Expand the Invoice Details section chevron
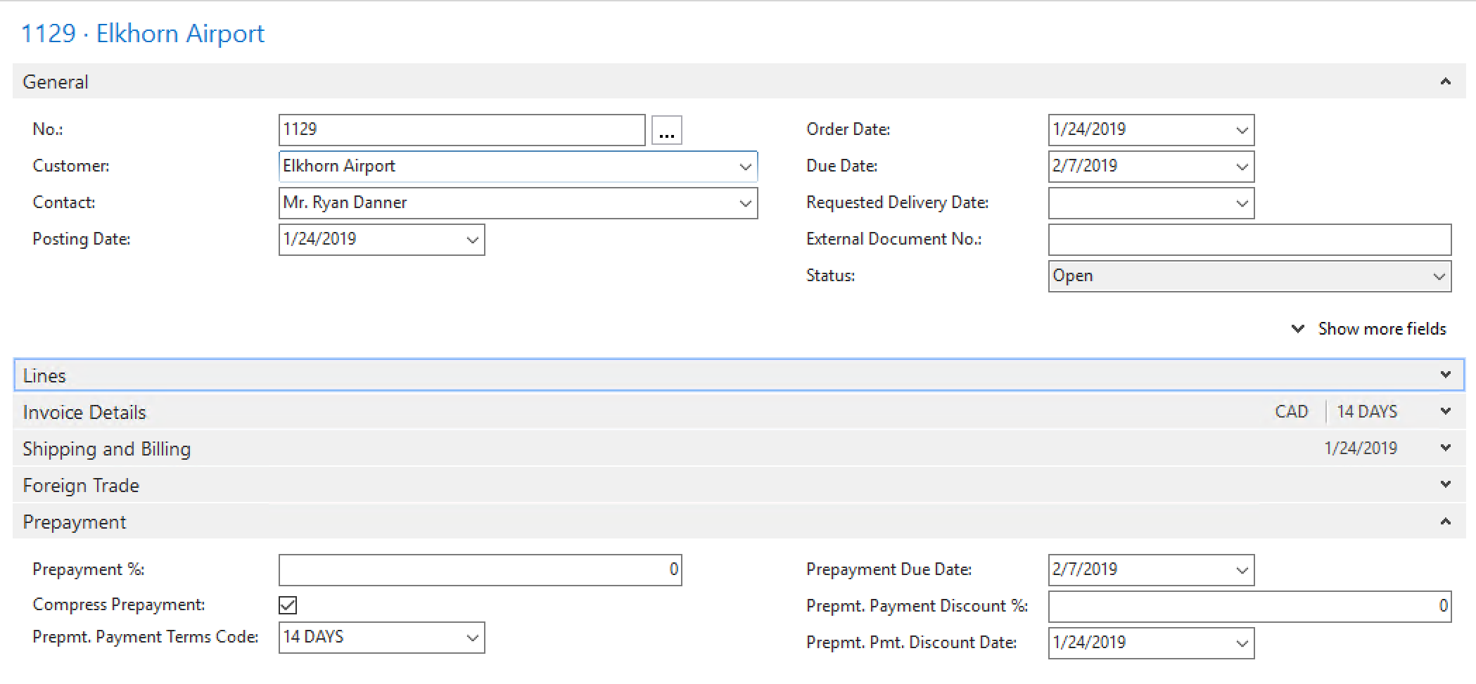Screen dimensions: 1476x684 (x=1445, y=411)
